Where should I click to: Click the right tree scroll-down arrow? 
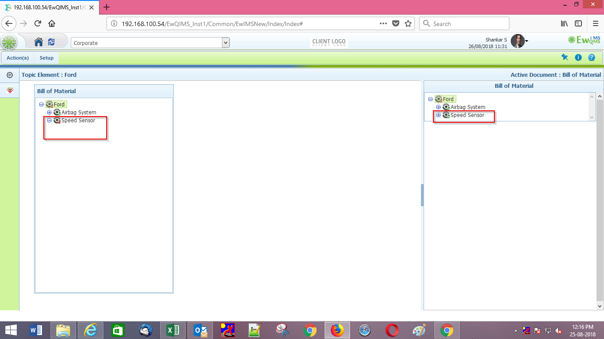click(x=592, y=117)
